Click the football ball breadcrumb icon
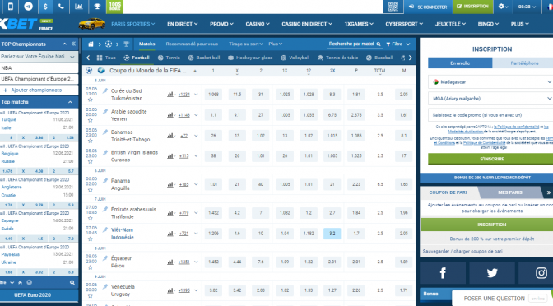This screenshot has width=553, height=306. pos(109,44)
